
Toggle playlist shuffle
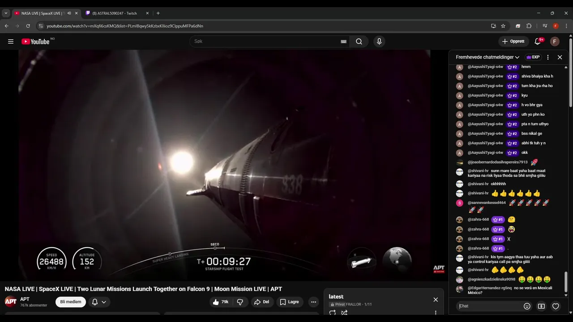[344, 313]
